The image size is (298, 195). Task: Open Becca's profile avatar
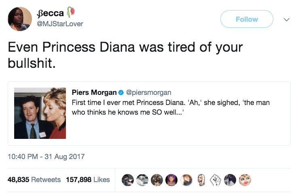pos(20,19)
